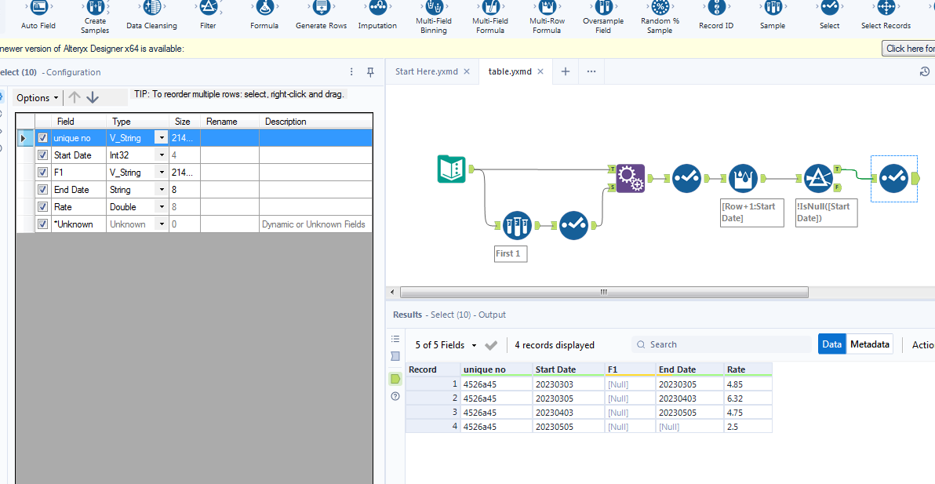935x484 pixels.
Task: Click the Filter tool in palette
Action: [208, 9]
